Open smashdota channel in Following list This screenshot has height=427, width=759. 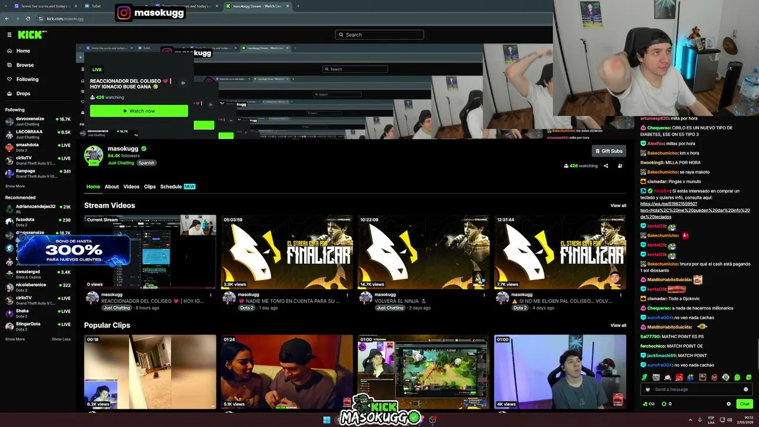[x=38, y=148]
